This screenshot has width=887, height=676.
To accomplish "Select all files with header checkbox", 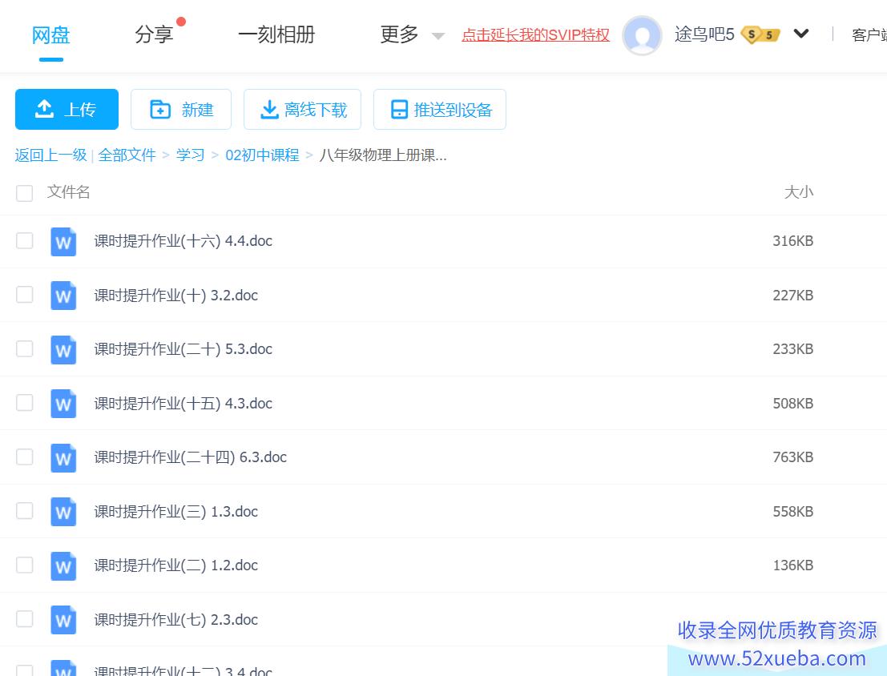I will coord(24,193).
